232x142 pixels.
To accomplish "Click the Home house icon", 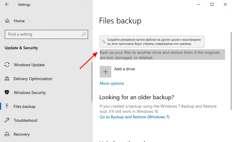I will 8,21.
